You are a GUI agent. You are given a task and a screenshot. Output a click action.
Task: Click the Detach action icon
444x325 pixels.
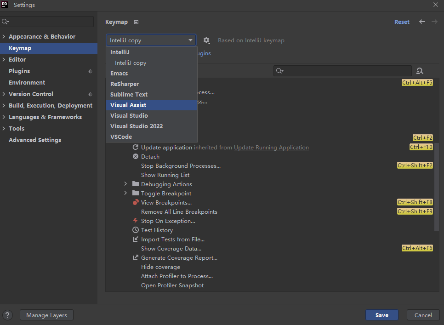click(x=136, y=157)
